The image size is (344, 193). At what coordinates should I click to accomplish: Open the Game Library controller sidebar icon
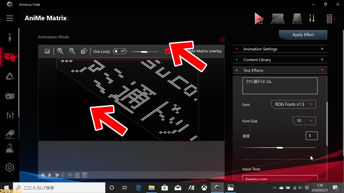10,96
